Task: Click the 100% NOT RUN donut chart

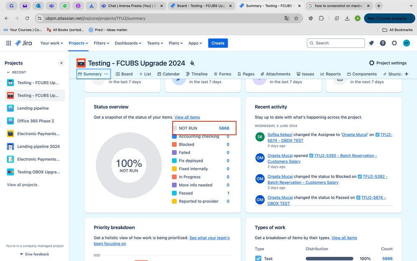Action: [129, 165]
